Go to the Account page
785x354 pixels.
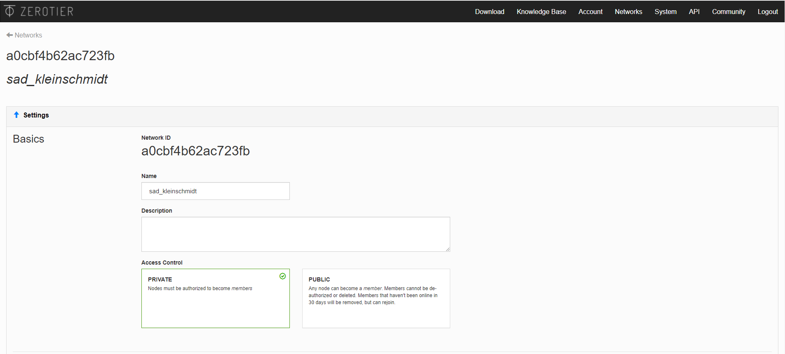tap(590, 12)
